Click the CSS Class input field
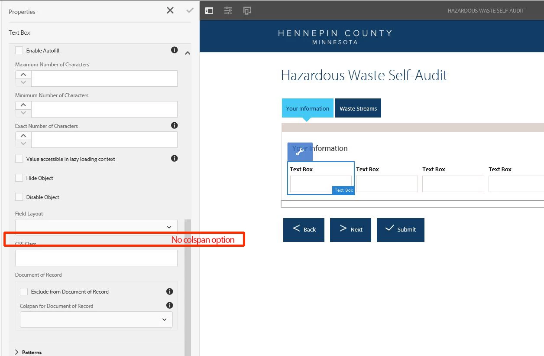The width and height of the screenshot is (544, 356). tap(96, 258)
